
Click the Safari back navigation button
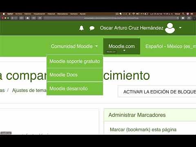12,18
